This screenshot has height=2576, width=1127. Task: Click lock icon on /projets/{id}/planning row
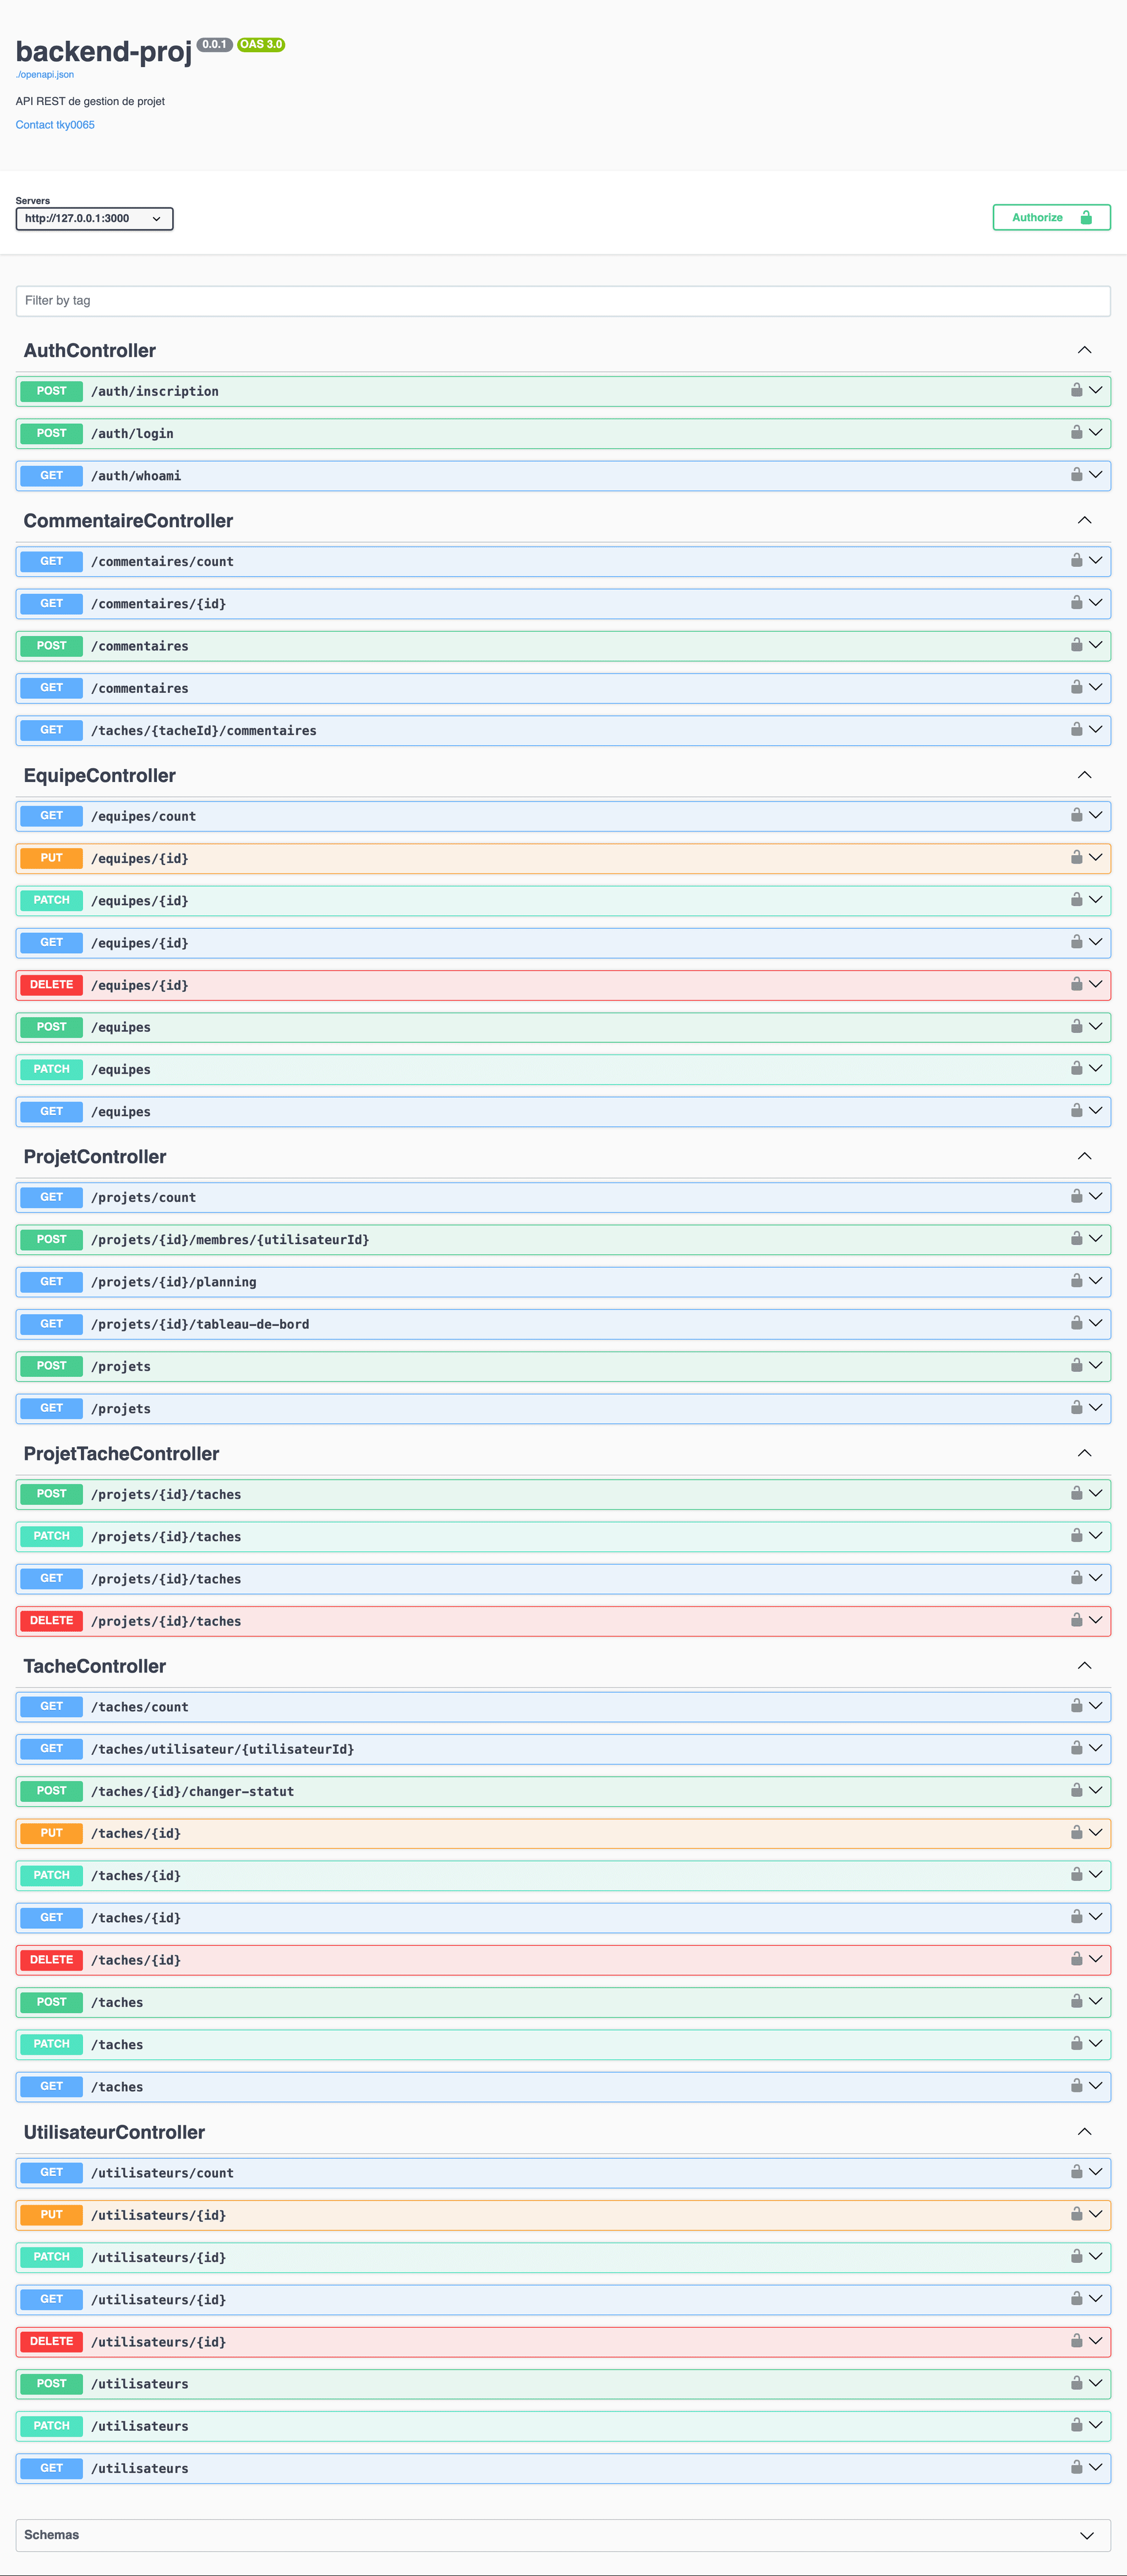(x=1076, y=1281)
